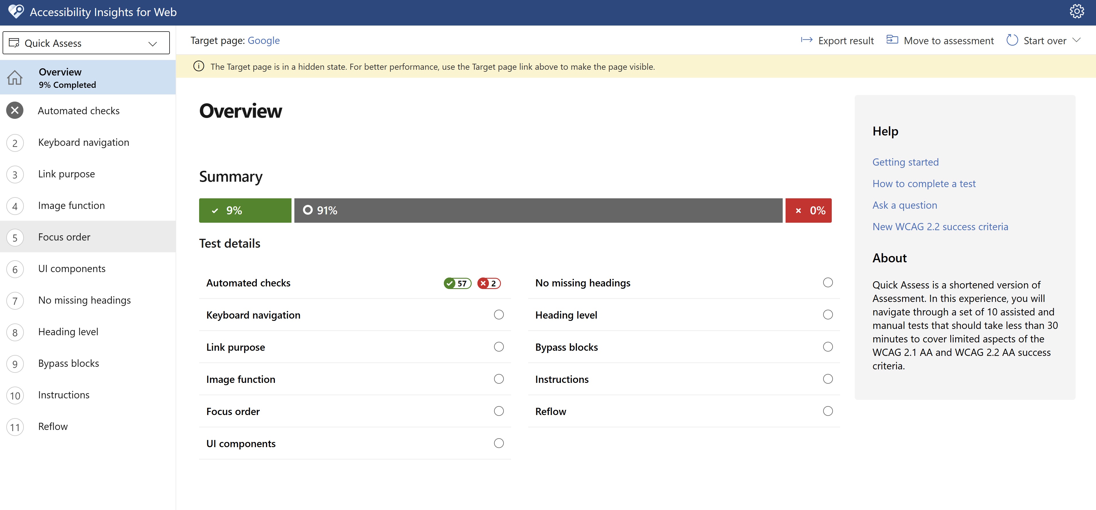Expand the Start over chevron menu

(x=1076, y=40)
